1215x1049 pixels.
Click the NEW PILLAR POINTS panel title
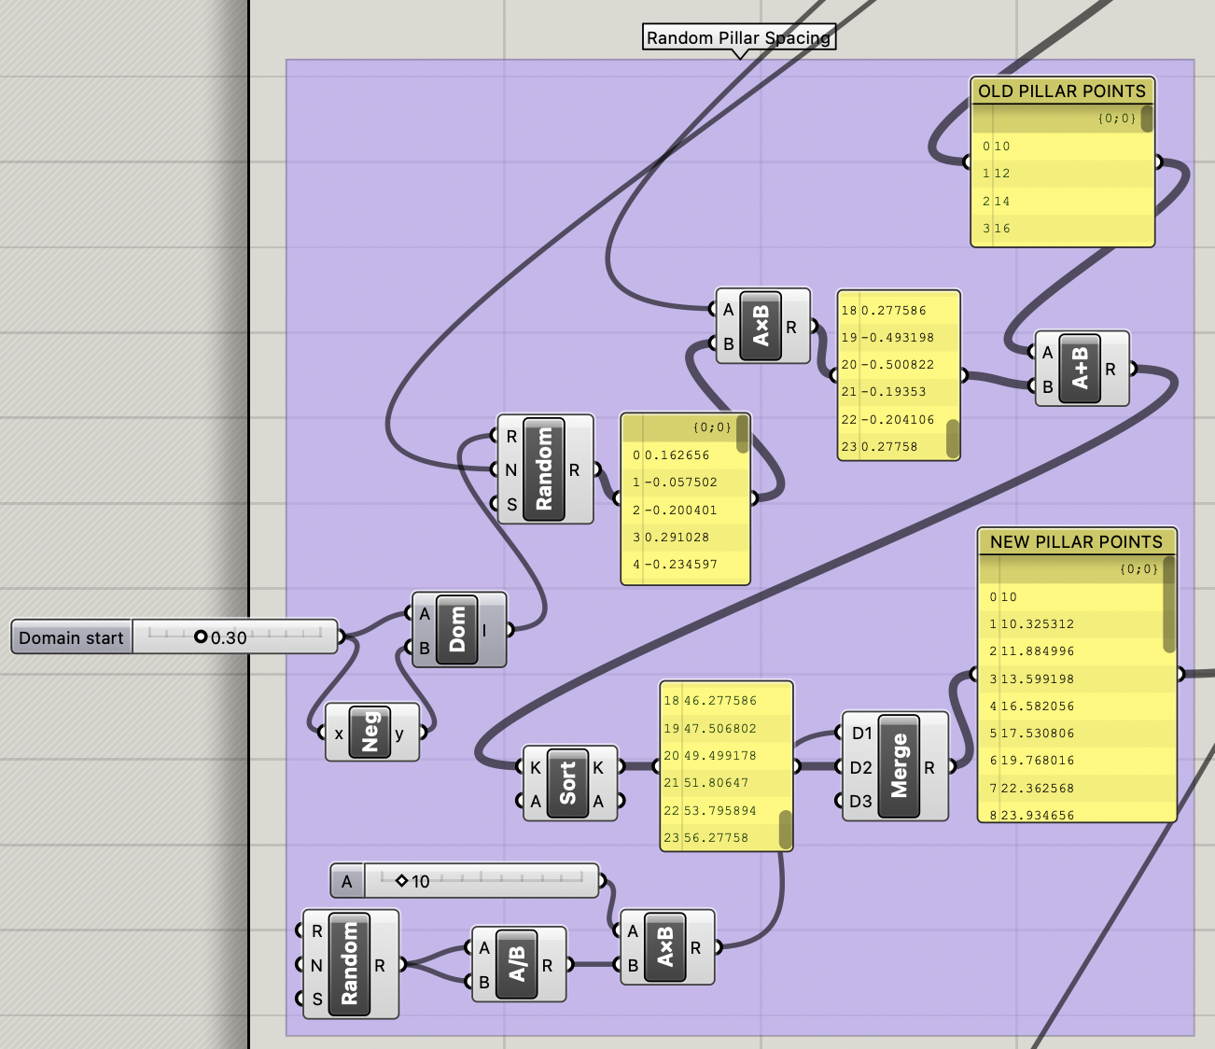click(x=1076, y=541)
